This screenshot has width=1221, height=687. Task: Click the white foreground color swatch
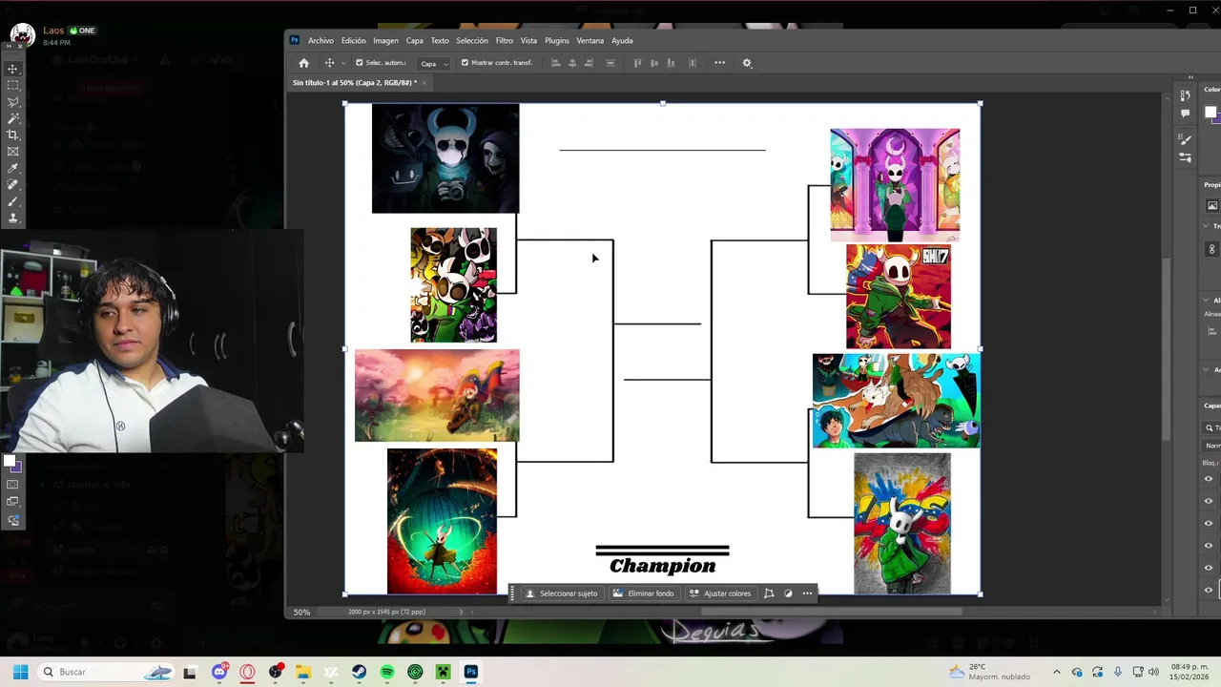point(10,462)
